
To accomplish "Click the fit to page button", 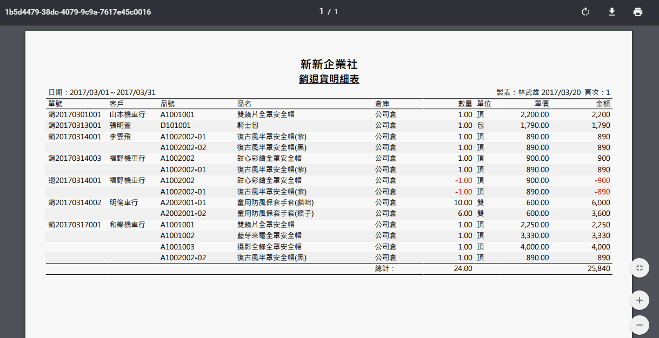I will point(639,268).
